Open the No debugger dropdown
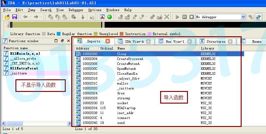Viewport: 266px width, 134px height. 243,17
